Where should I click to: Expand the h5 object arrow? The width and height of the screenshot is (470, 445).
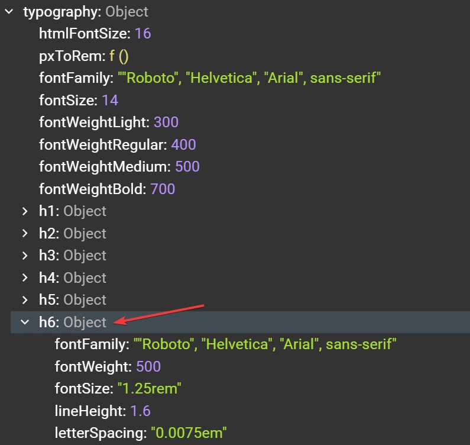click(x=25, y=300)
